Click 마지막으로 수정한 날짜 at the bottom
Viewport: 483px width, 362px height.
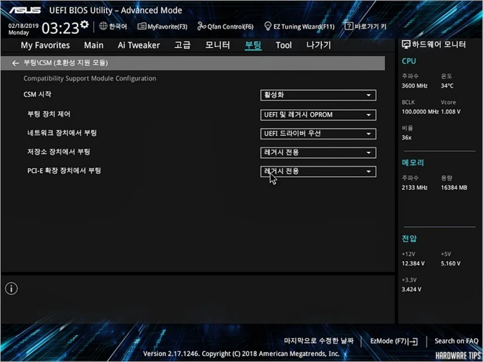[319, 340]
